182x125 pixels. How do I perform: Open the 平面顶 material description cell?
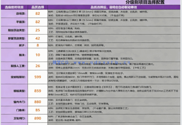coord(114,22)
